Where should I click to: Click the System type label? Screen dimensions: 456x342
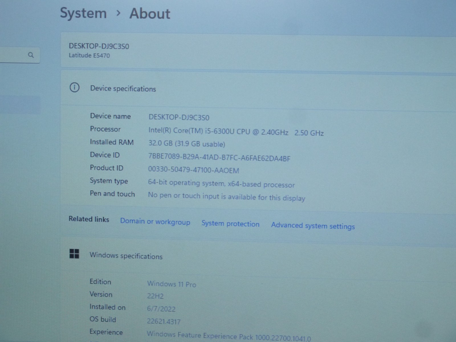click(109, 181)
